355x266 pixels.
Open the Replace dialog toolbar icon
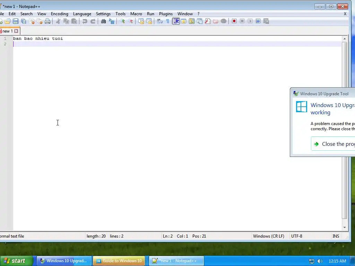112,21
